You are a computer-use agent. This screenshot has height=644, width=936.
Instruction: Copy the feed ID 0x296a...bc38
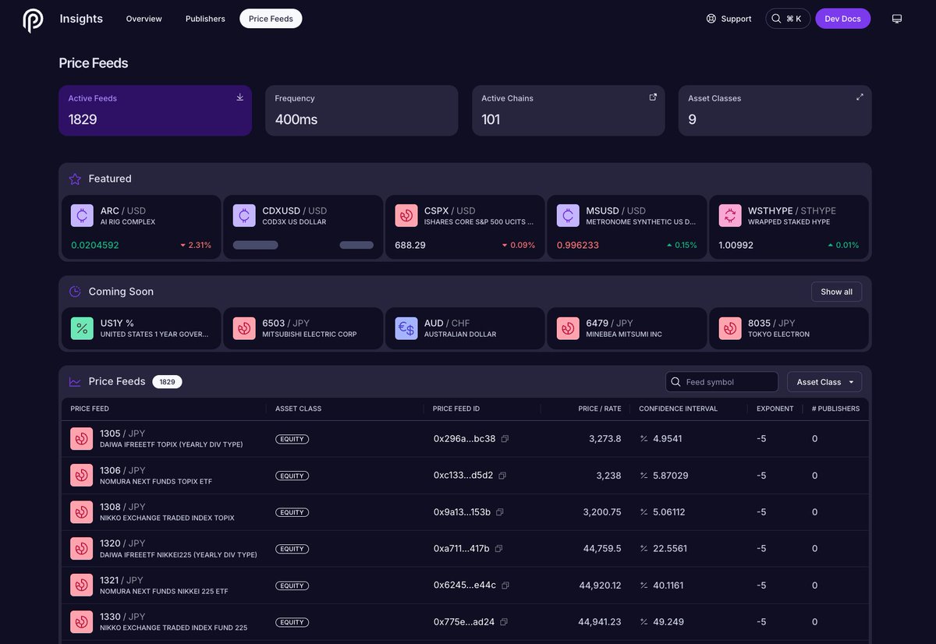[505, 439]
